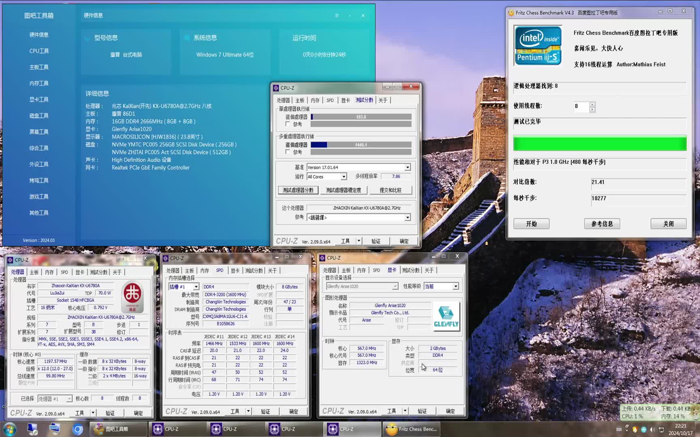Click the Glenfly GPU logo image

tap(446, 316)
